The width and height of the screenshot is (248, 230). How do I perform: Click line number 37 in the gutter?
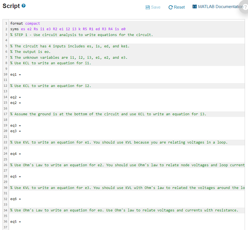(5, 227)
